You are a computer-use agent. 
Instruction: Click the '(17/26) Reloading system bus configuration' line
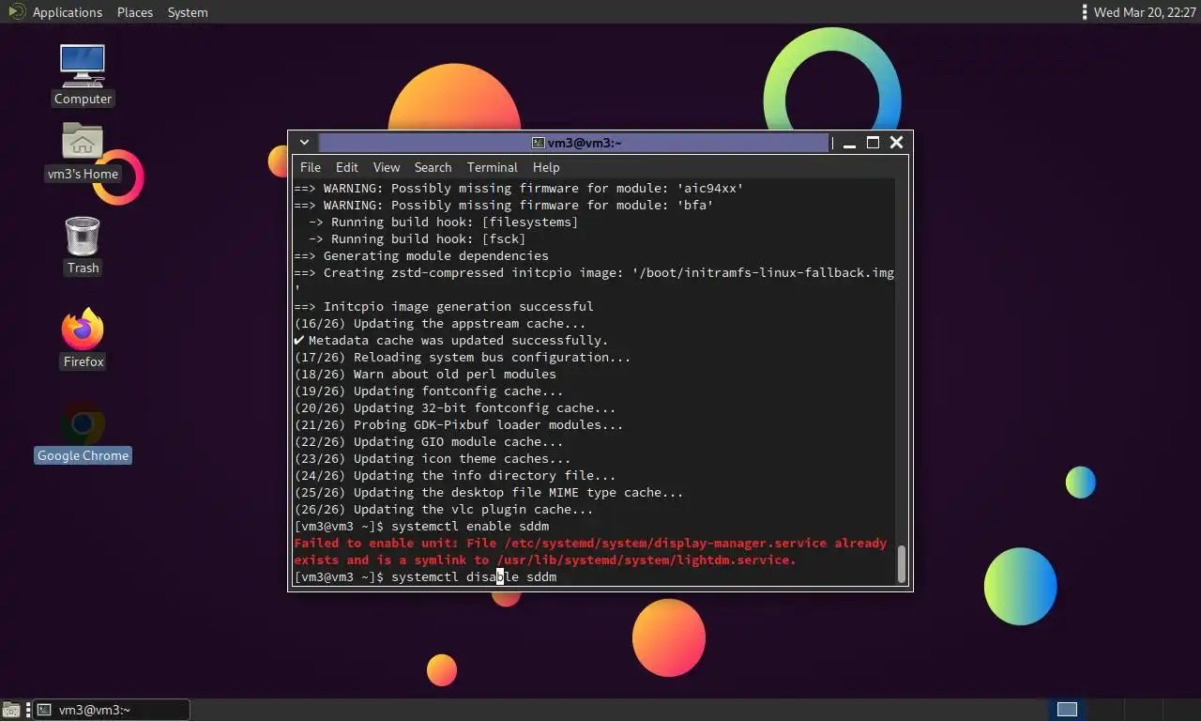[x=463, y=357]
